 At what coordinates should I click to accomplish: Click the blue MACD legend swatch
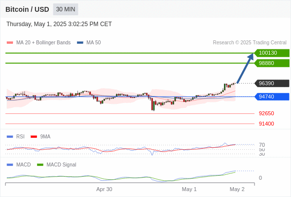(10, 165)
